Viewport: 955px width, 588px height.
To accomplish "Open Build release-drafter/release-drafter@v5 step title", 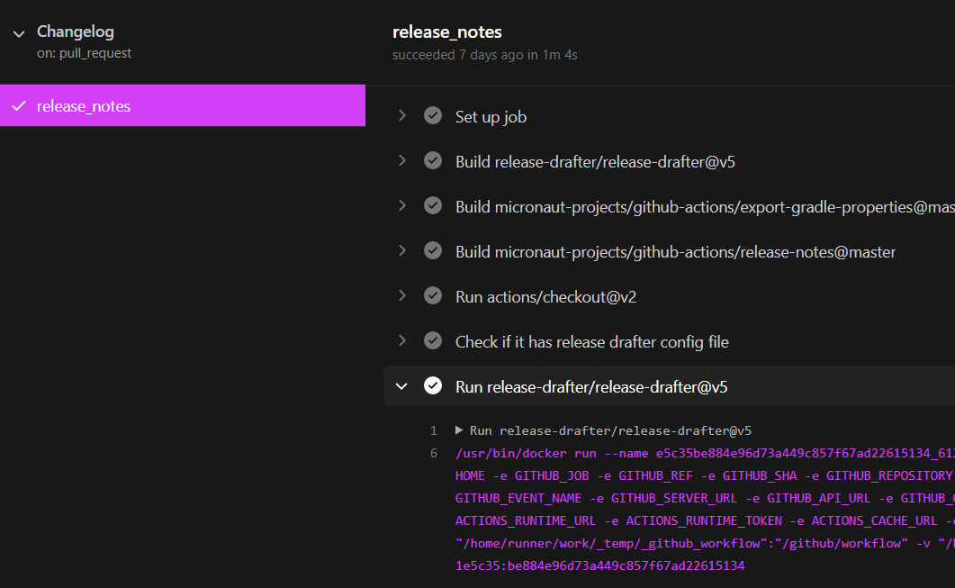I will pyautogui.click(x=595, y=162).
